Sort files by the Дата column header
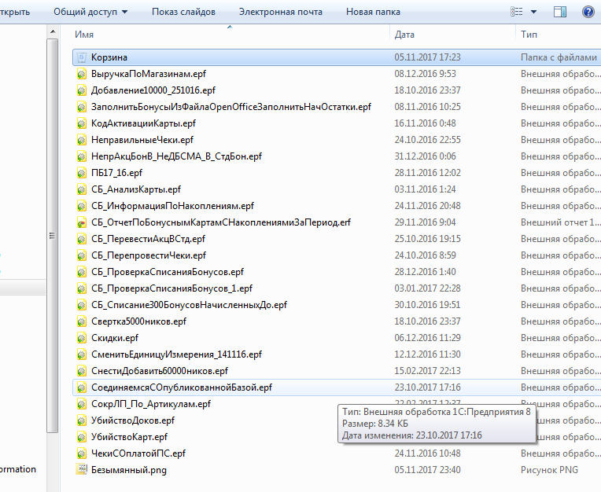 (404, 35)
